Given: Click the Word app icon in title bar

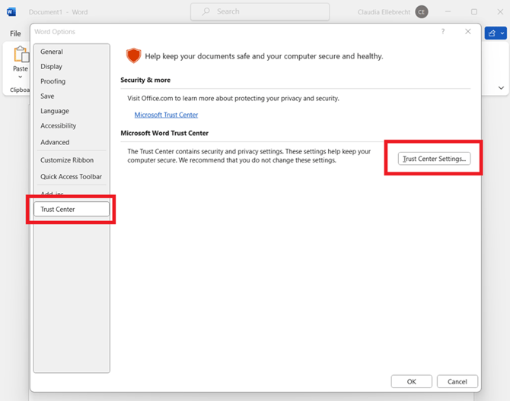Looking at the screenshot, I should pos(12,12).
